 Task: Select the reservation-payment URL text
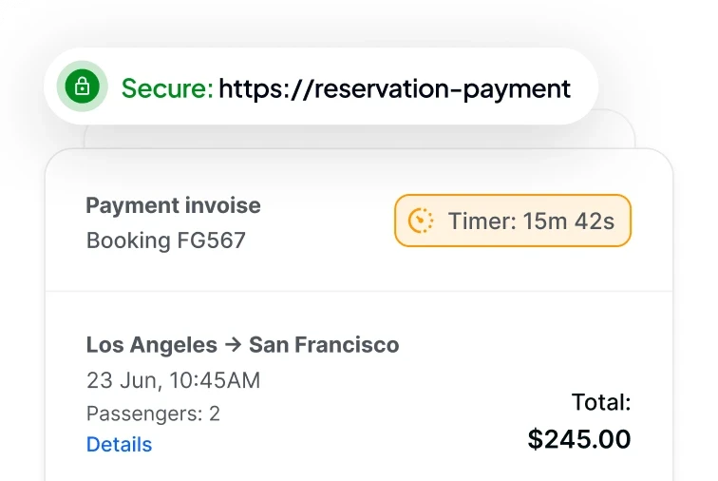pos(394,88)
